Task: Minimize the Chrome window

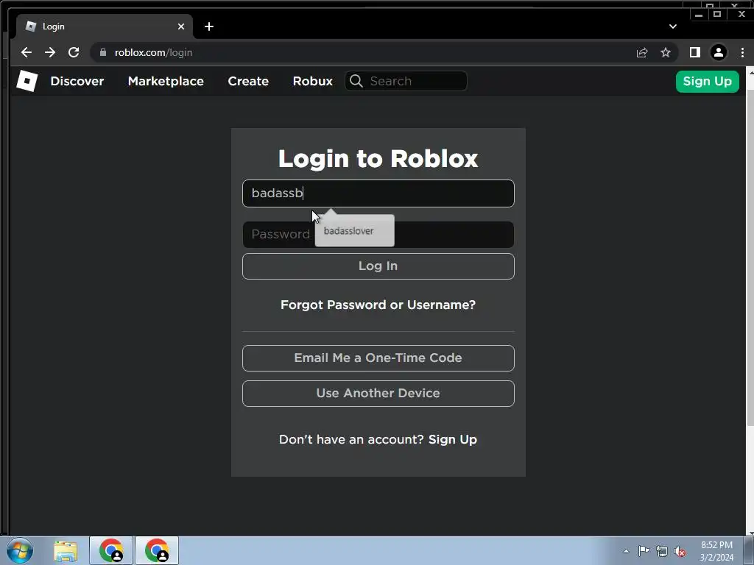Action: pyautogui.click(x=699, y=15)
